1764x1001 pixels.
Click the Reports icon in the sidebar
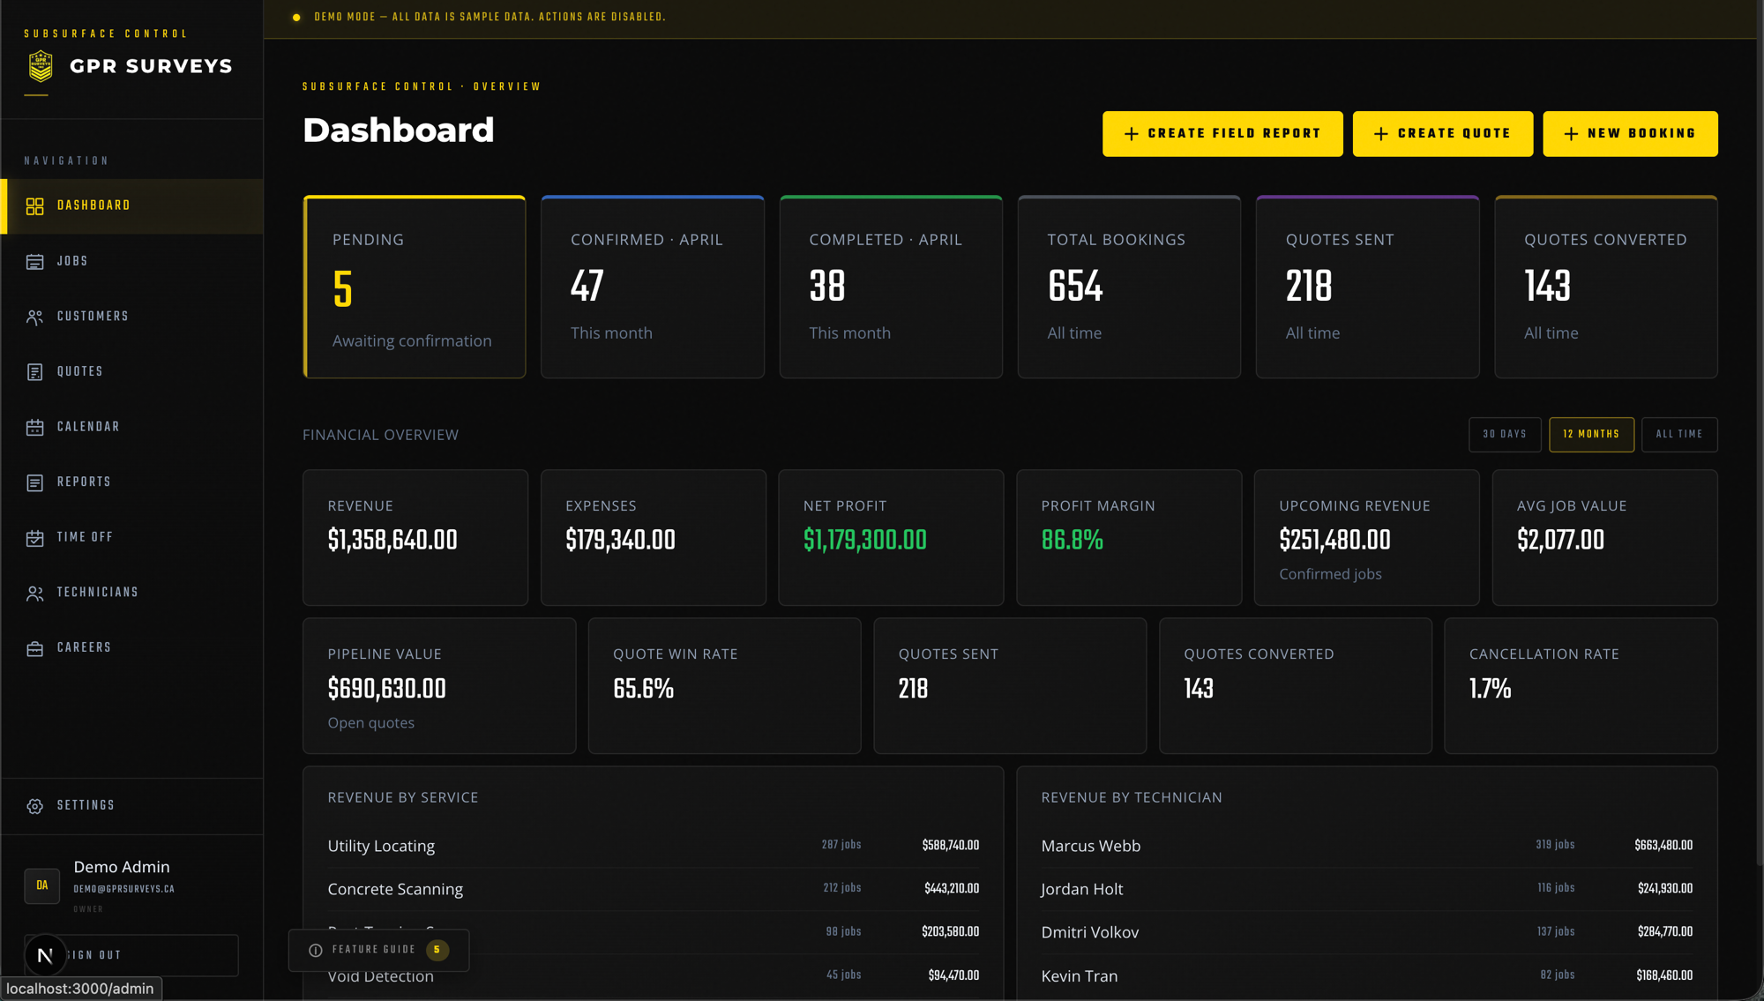pos(34,482)
